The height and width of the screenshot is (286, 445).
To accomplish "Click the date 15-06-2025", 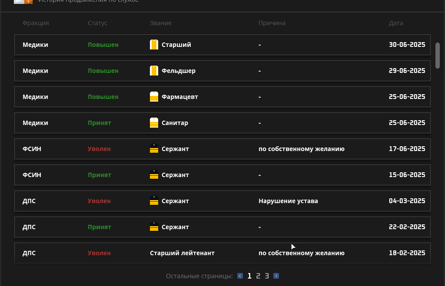I will [407, 174].
